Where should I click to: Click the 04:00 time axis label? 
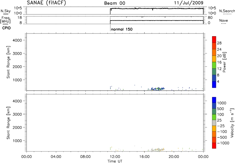(56, 157)
